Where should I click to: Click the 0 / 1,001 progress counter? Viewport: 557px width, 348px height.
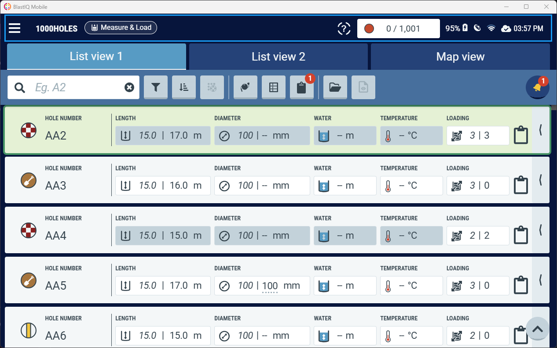[x=398, y=29]
